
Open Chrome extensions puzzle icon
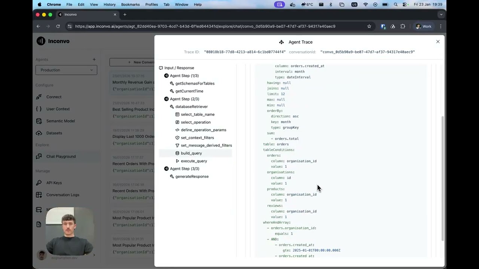403,26
